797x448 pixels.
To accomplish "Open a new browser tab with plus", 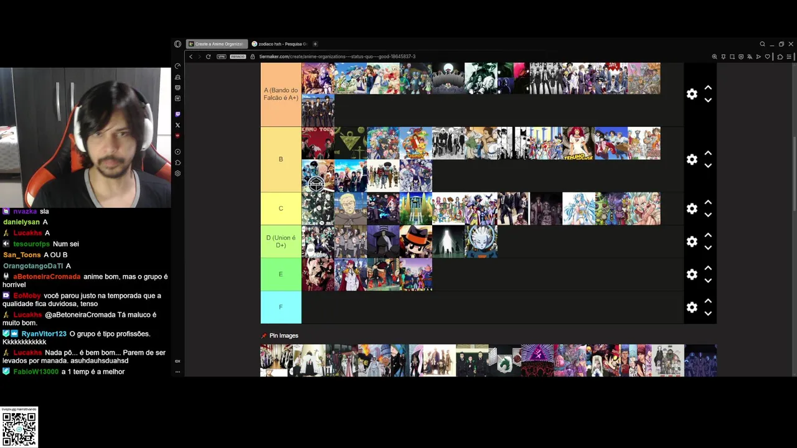I will [315, 44].
